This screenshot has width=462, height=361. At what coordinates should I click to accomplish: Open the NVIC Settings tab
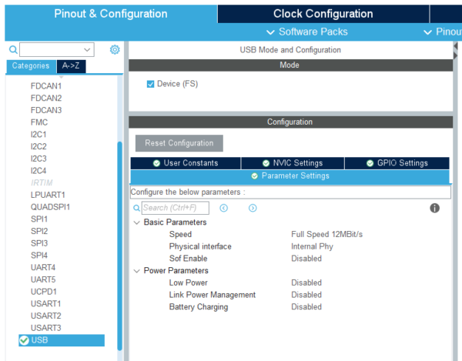click(x=293, y=163)
